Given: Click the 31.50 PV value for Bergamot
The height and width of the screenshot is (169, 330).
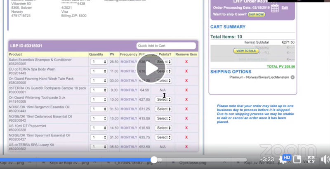Looking at the screenshot, I should tap(114, 109).
